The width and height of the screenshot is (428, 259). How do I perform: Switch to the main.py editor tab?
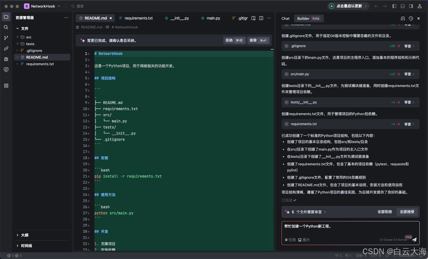pyautogui.click(x=211, y=18)
